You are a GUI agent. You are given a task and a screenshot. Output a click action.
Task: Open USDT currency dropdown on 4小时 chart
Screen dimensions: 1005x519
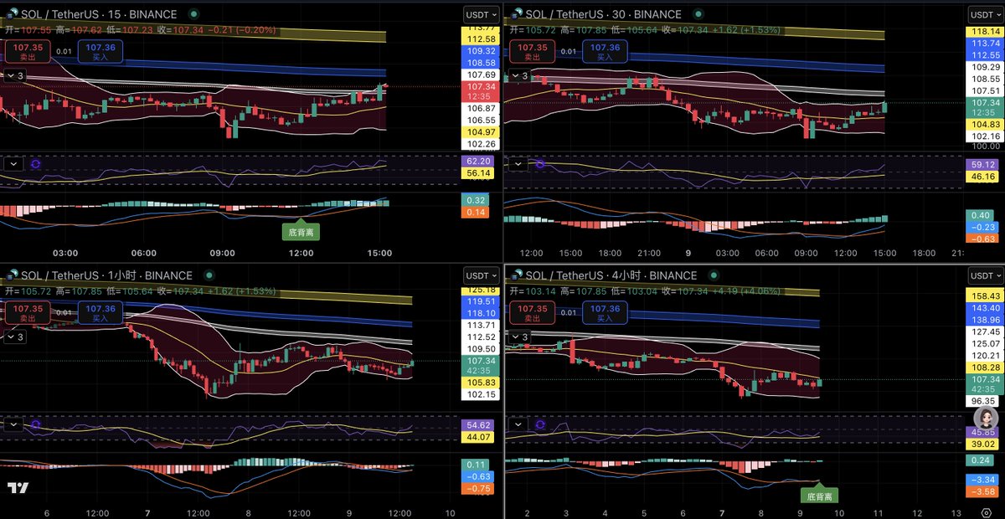[x=985, y=275]
